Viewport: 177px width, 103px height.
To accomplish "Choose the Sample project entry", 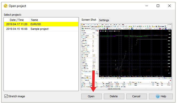I will tap(40, 29).
